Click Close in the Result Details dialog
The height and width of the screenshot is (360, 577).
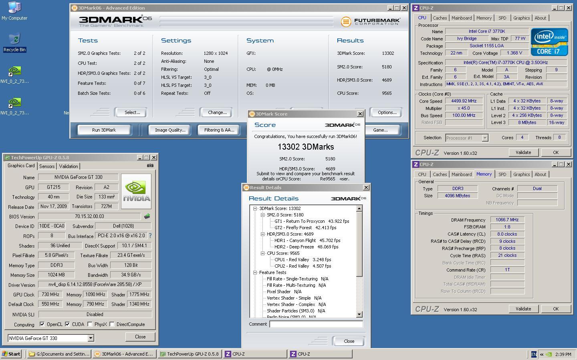pyautogui.click(x=349, y=341)
